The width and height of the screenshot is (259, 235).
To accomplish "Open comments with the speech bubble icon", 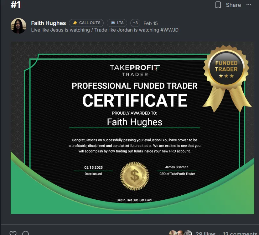I will (26, 233).
